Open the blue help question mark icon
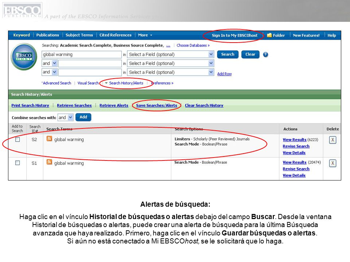The height and width of the screenshot is (262, 350). pyautogui.click(x=265, y=55)
